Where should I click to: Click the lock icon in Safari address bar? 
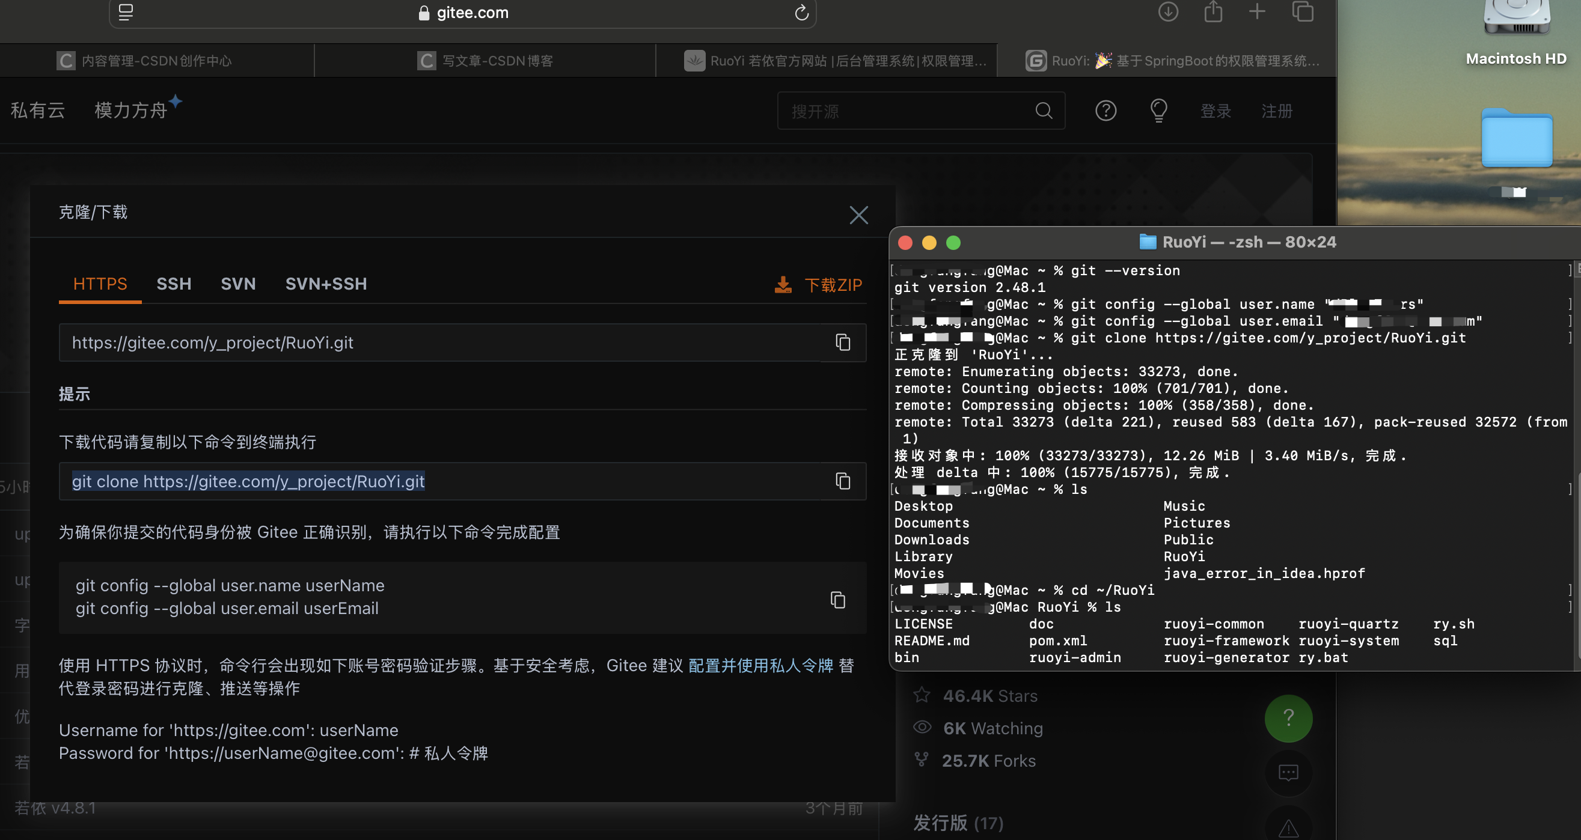[x=423, y=12]
